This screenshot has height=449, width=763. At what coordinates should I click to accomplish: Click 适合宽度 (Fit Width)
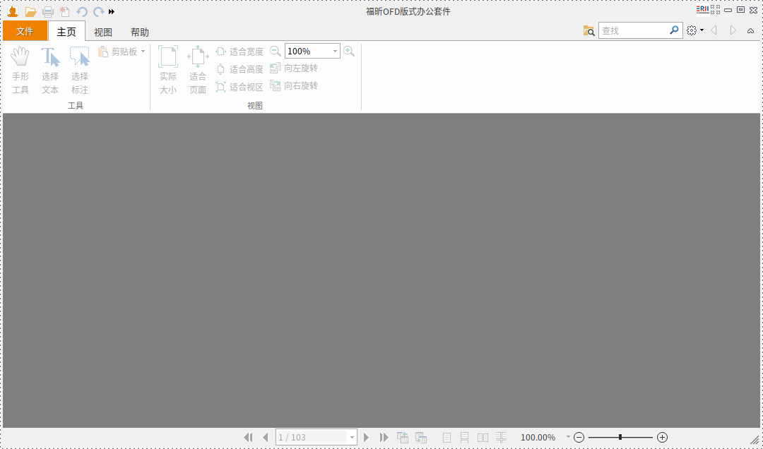coord(240,51)
